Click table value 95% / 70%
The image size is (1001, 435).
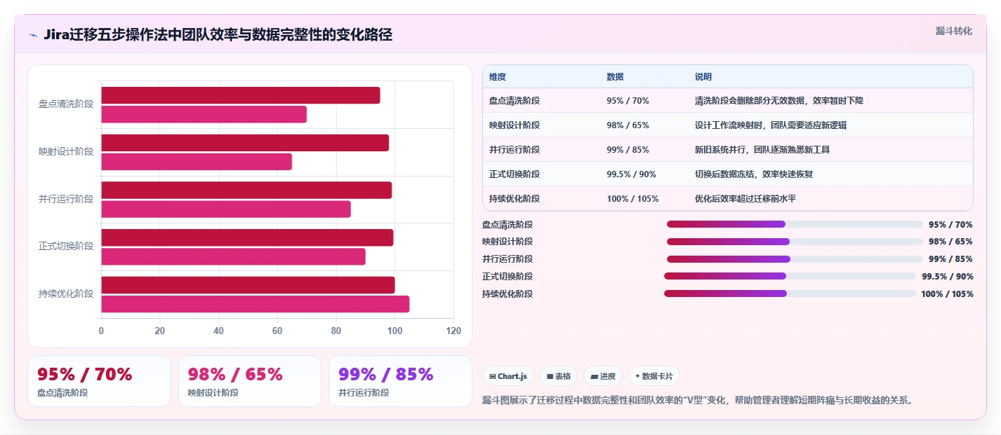point(628,101)
